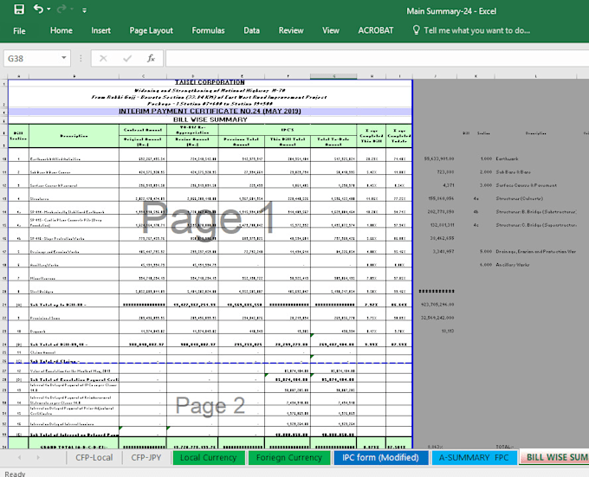Open Customize Quick Access Toolbar dropdown
Screen dimensions: 589x477
tap(85, 10)
